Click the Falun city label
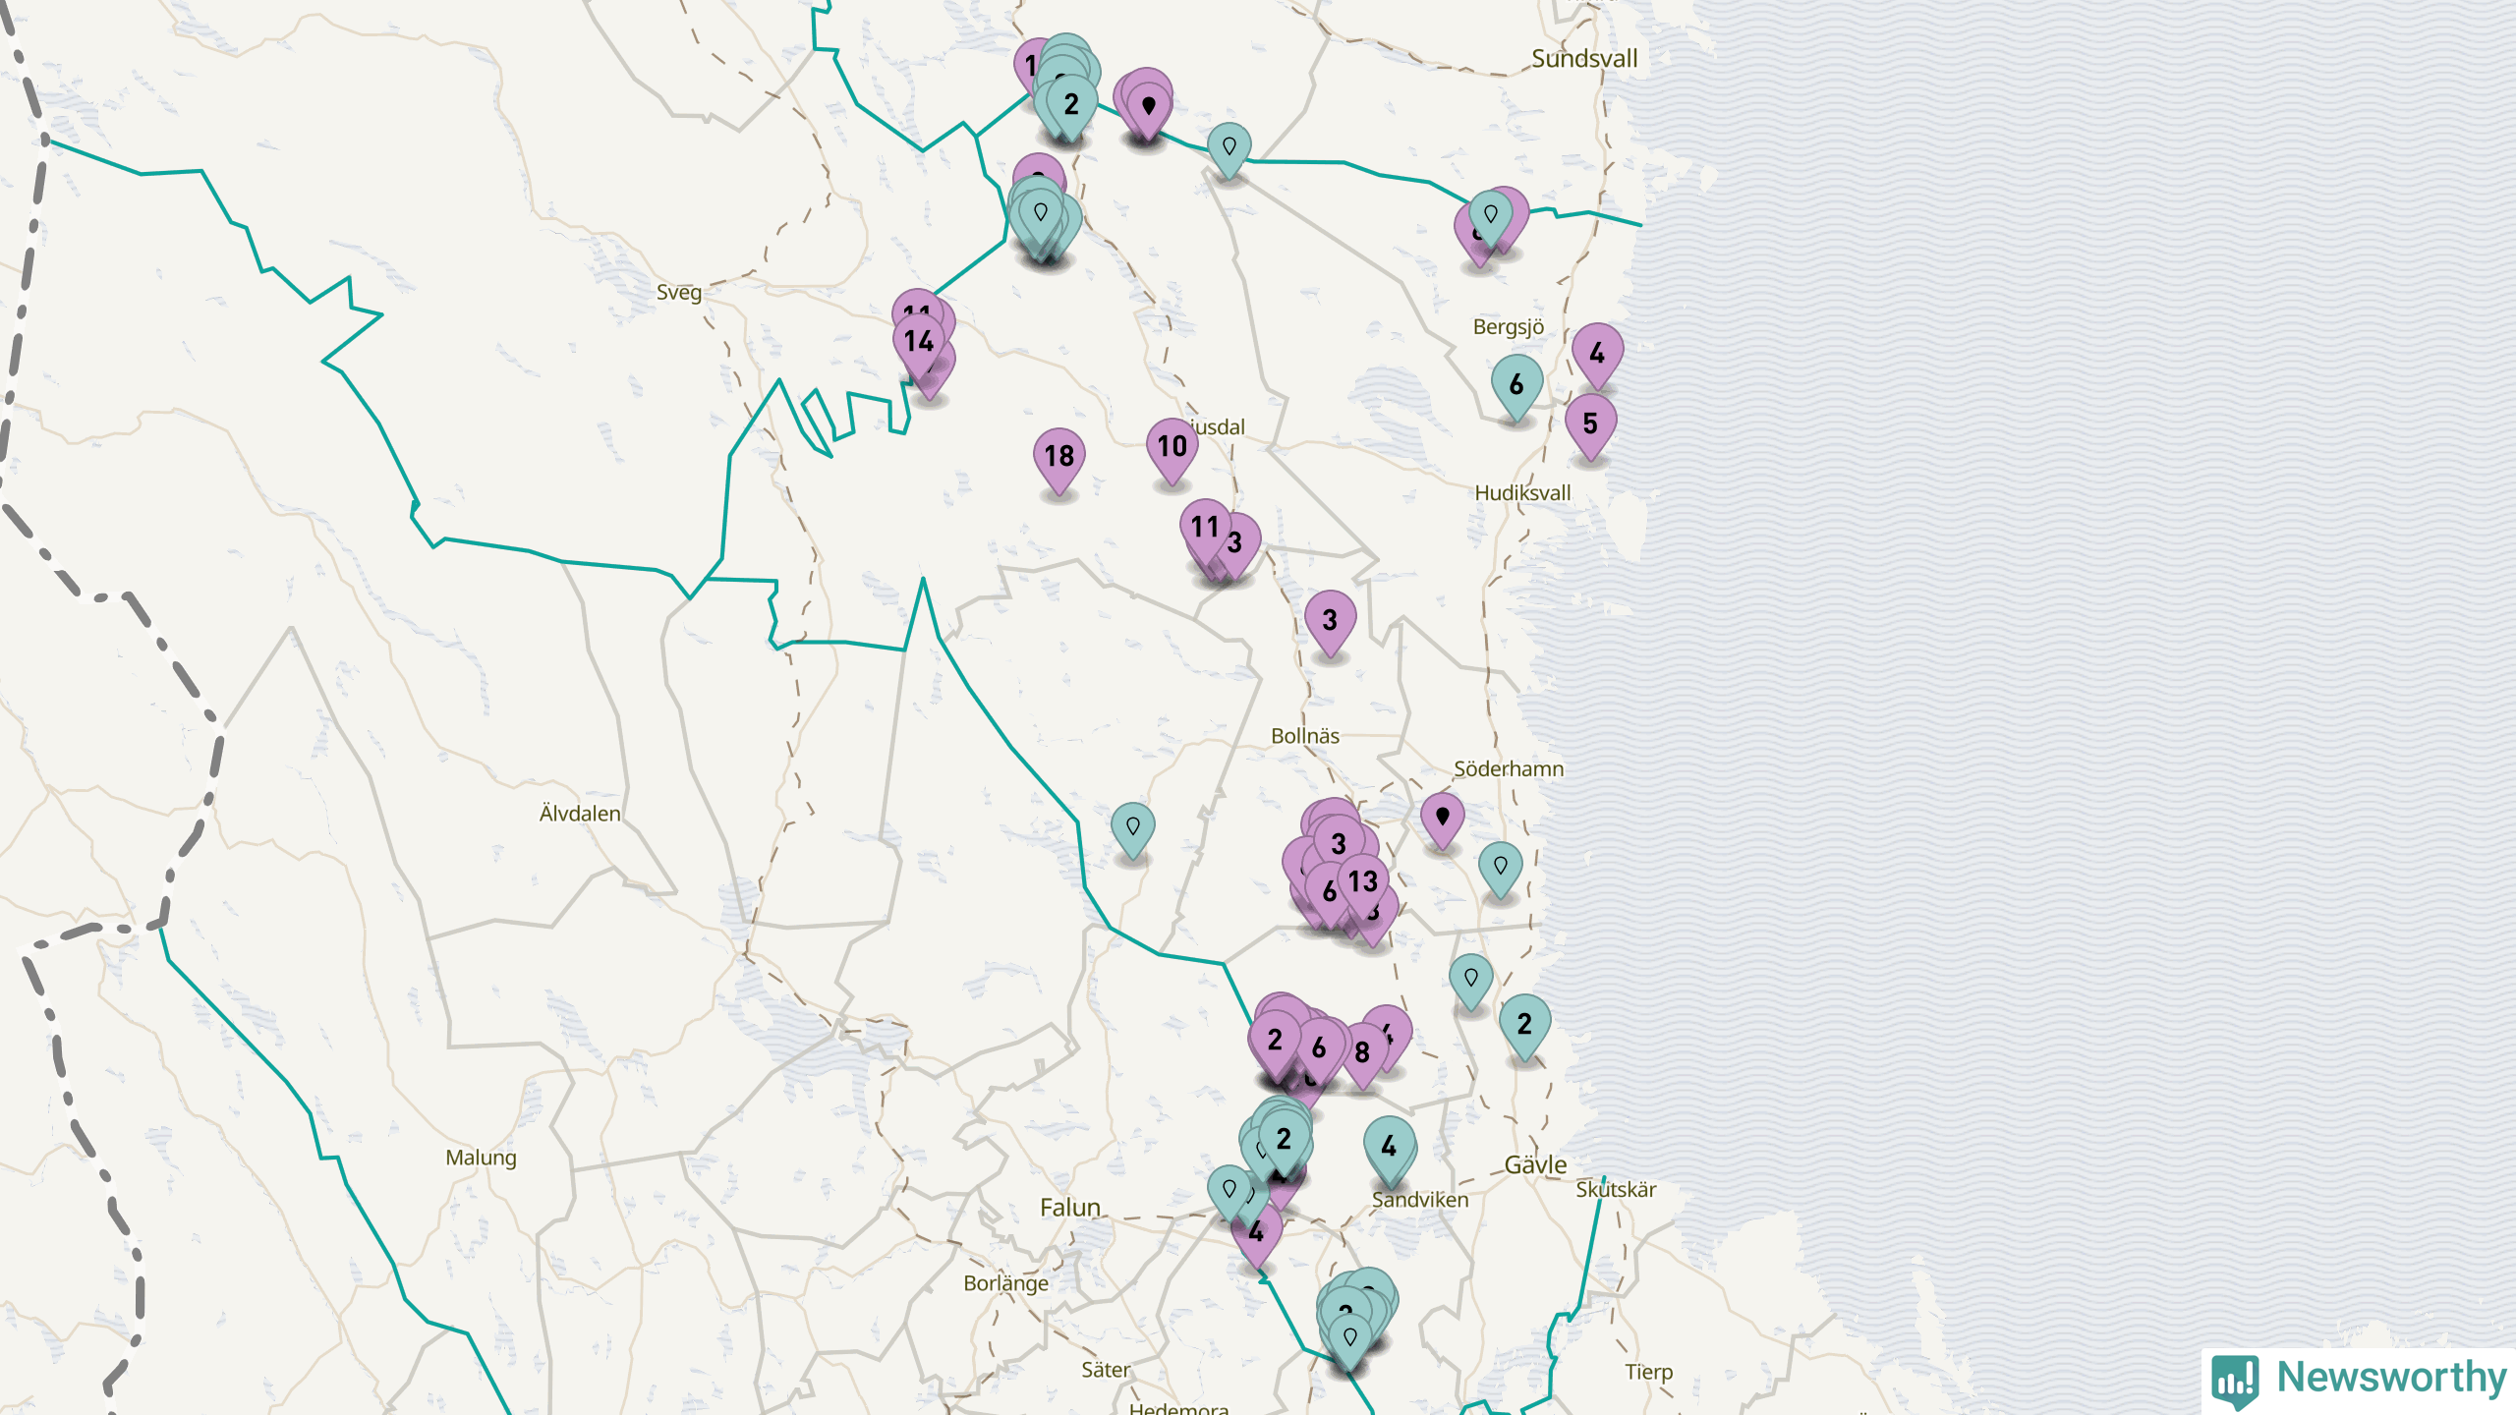The height and width of the screenshot is (1415, 2516). click(x=1070, y=1208)
